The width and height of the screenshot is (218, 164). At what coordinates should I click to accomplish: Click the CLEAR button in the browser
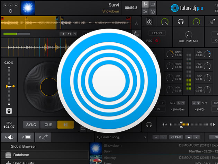[x=176, y=137]
